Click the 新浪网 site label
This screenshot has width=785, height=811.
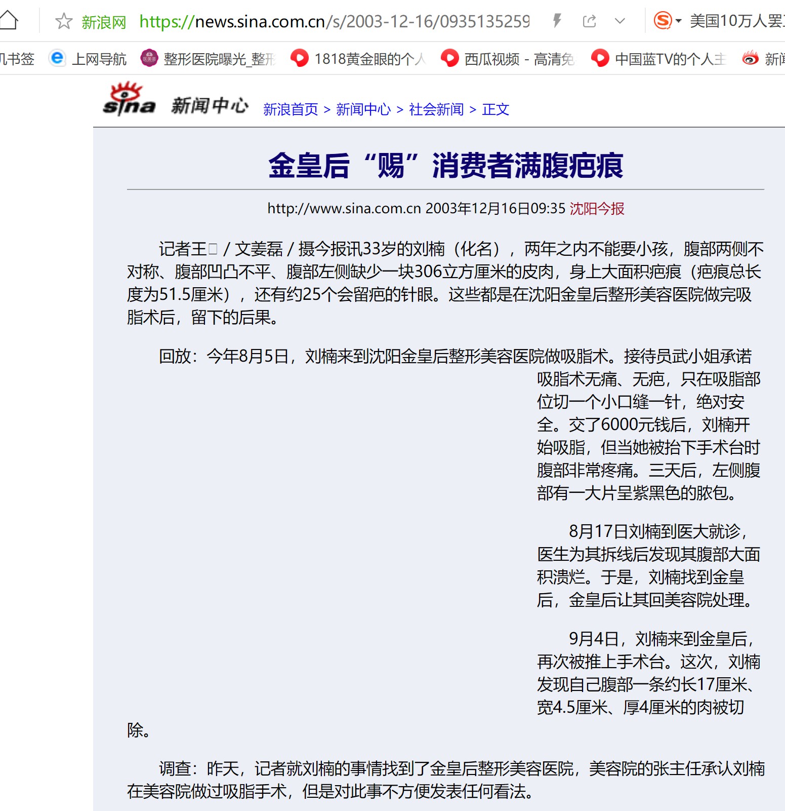point(104,22)
